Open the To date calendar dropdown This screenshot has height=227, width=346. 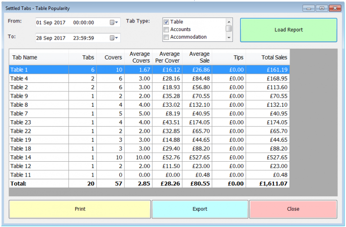(x=114, y=38)
